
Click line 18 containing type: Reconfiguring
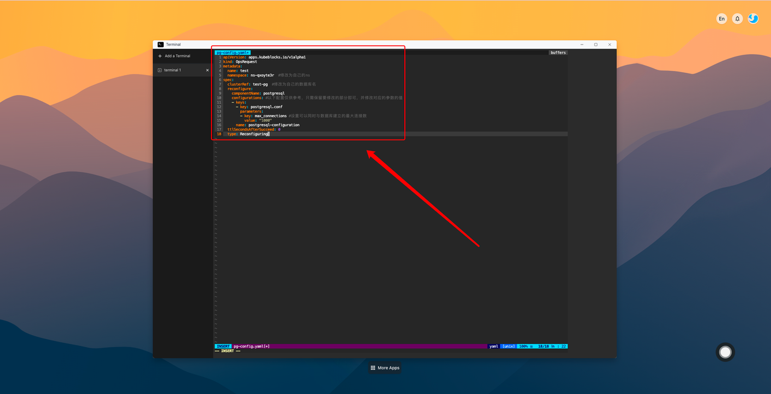click(x=247, y=134)
